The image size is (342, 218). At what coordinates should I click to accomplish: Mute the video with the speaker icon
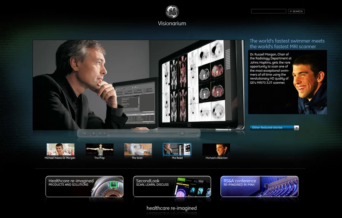point(182,133)
